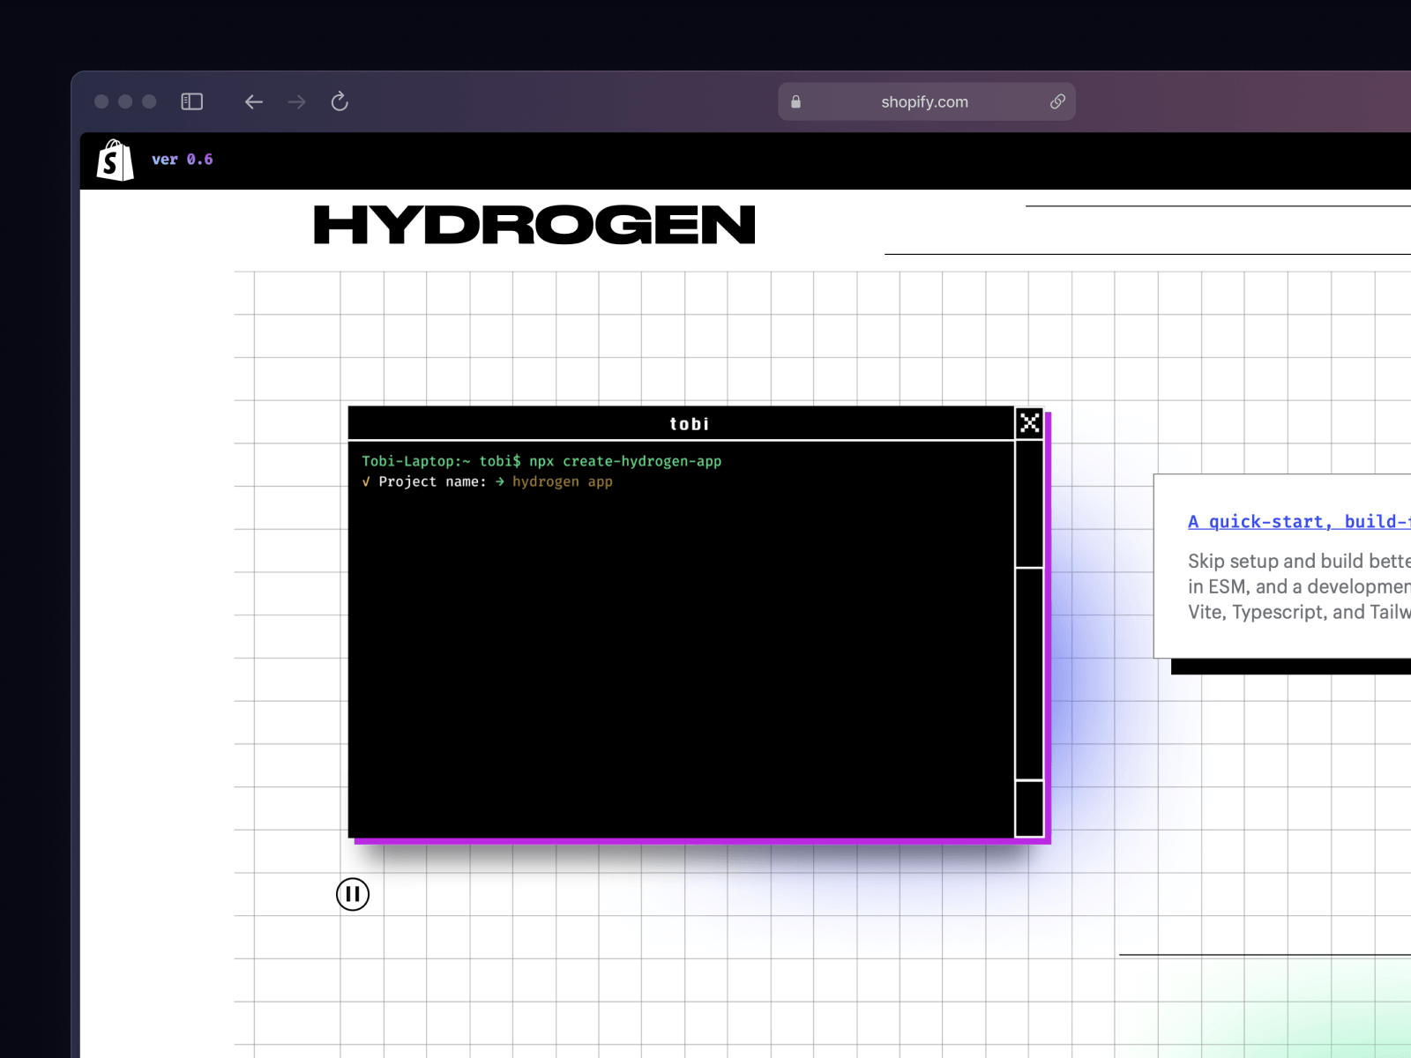Image resolution: width=1411 pixels, height=1058 pixels.
Task: Reload the page with the refresh icon
Action: click(340, 102)
